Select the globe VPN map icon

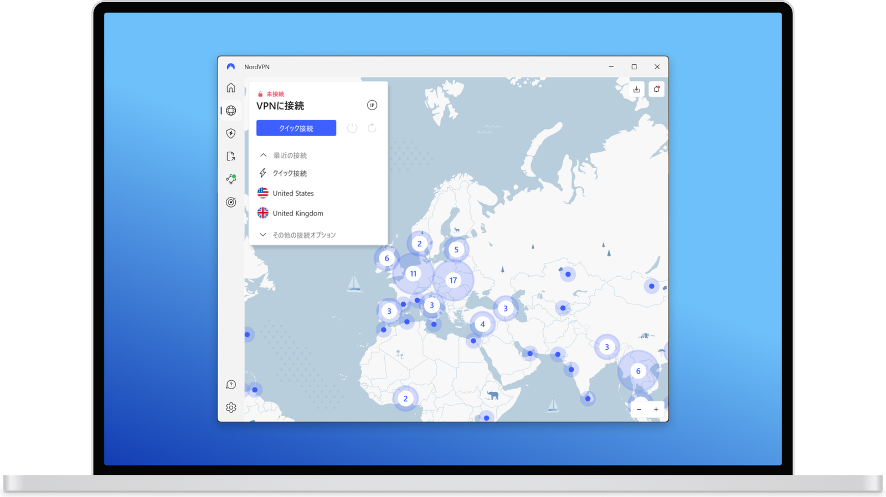coord(231,111)
